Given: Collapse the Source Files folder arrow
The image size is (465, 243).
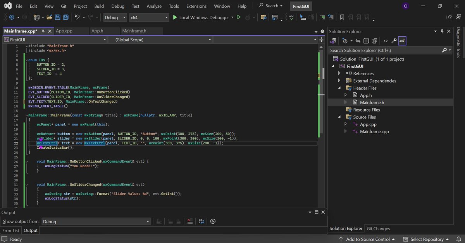Looking at the screenshot, I should (339, 117).
